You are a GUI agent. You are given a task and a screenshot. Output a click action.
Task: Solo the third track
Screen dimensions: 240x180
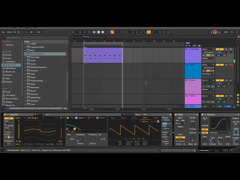tap(226, 80)
